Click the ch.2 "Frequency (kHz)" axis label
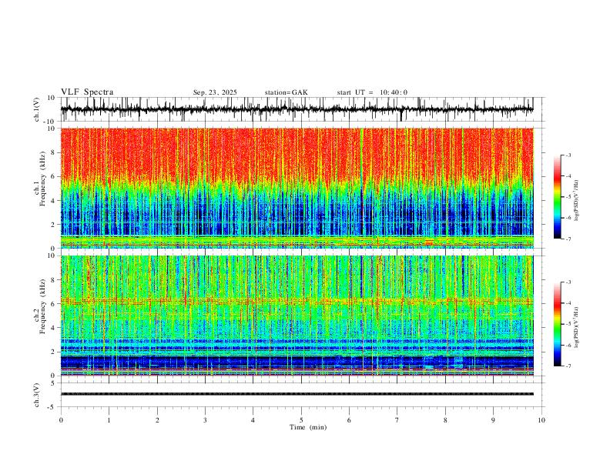The image size is (610, 471). click(42, 306)
